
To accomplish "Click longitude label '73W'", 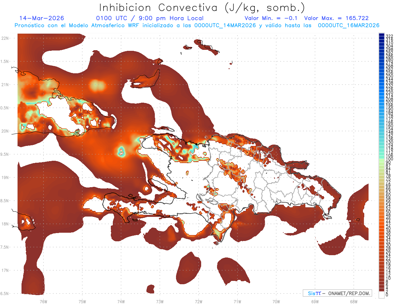I will (x=160, y=301).
